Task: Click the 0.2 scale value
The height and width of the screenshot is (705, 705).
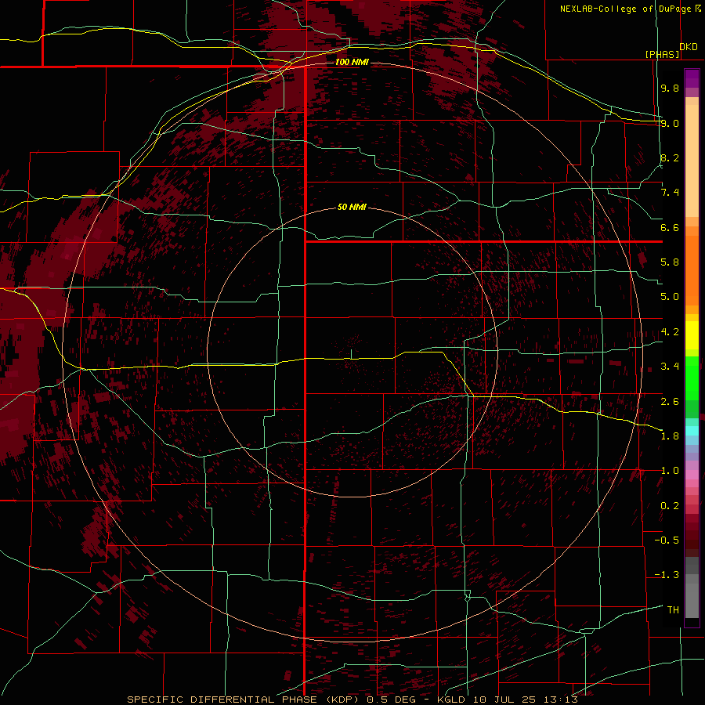Action: click(x=670, y=506)
